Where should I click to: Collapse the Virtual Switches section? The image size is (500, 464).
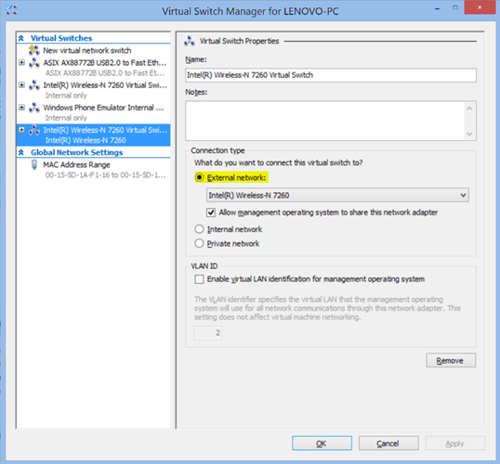[x=21, y=38]
